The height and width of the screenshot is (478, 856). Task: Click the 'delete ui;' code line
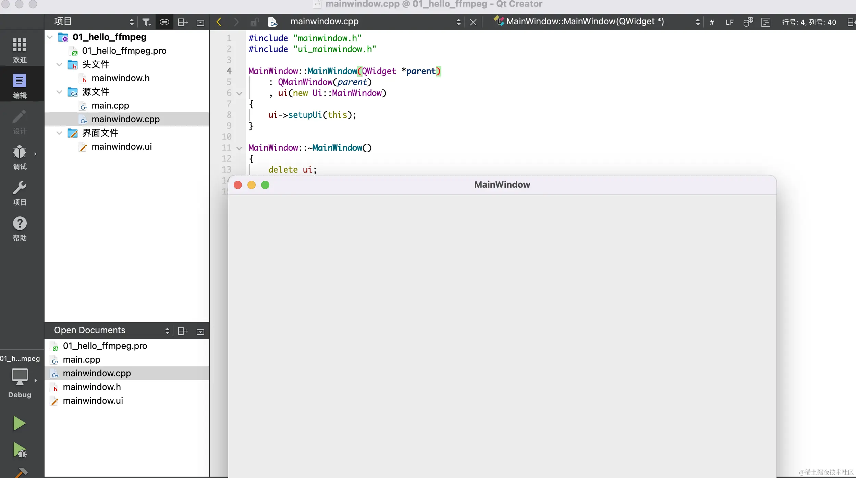pyautogui.click(x=292, y=169)
